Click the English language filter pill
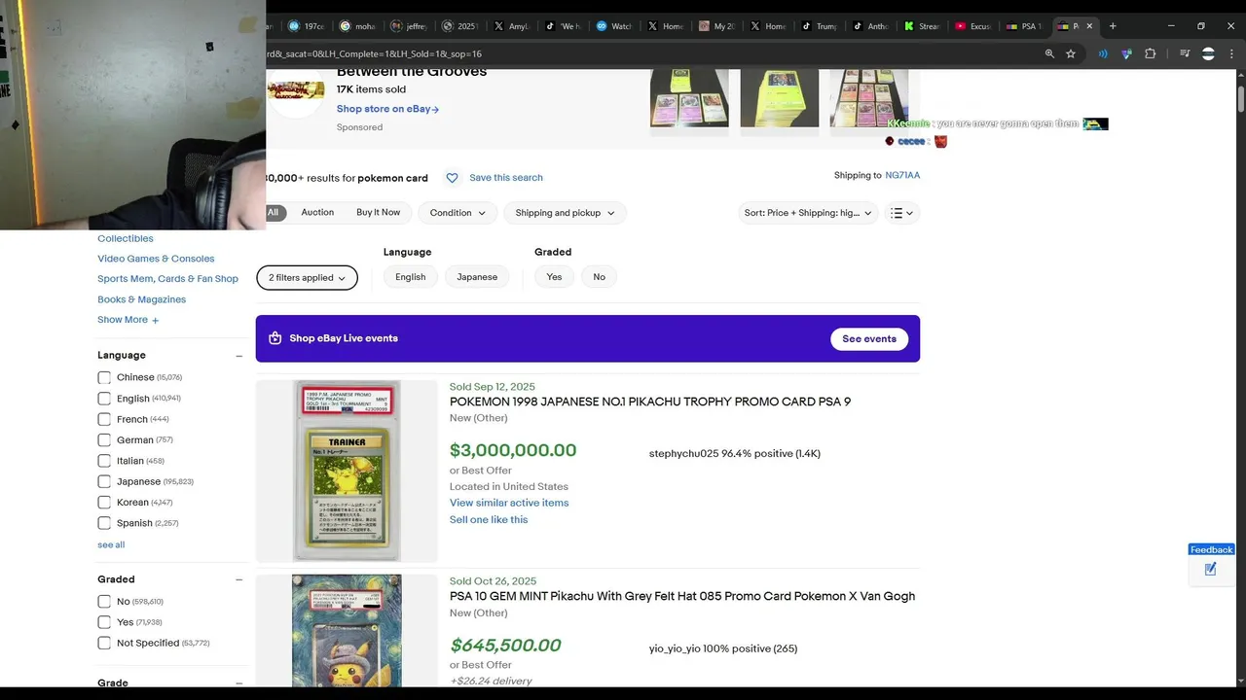 (x=411, y=277)
